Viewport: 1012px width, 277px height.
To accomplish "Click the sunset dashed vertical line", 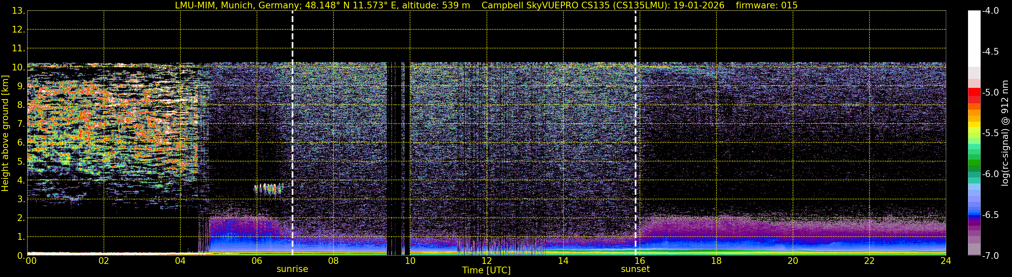I will pyautogui.click(x=635, y=133).
